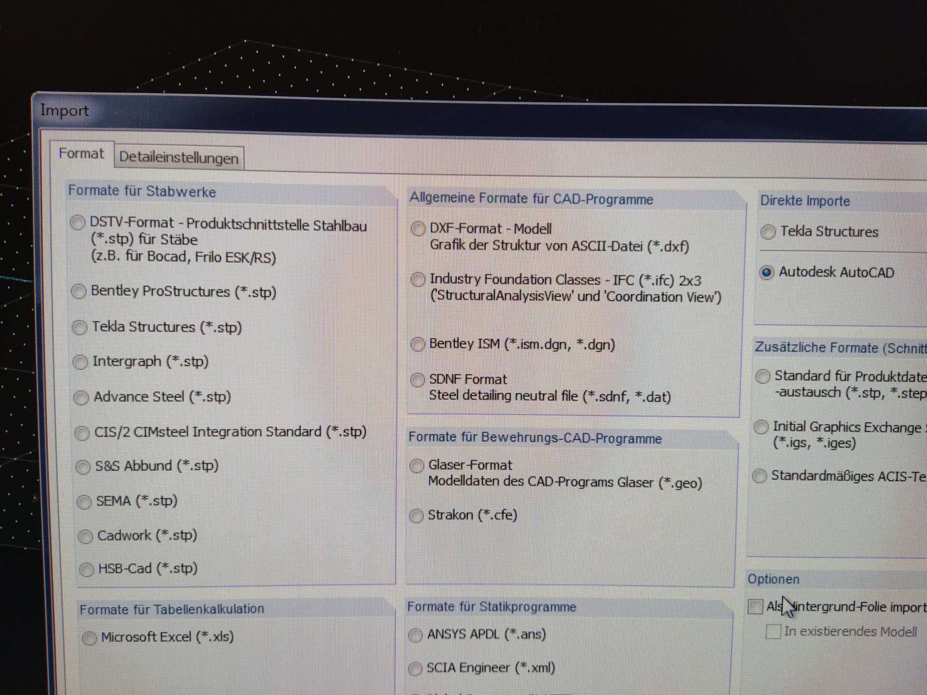
Task: Pick the Intergraph (*.stp) radio button
Action: (80, 362)
